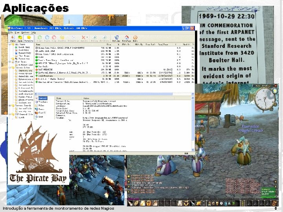Screen dimensions: 283x212
Task: Click the tracker URL in the Summary details
Action: click(x=105, y=118)
